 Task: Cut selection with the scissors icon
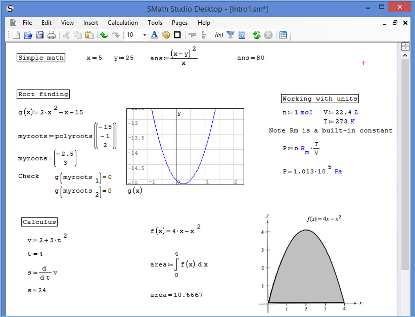point(66,35)
